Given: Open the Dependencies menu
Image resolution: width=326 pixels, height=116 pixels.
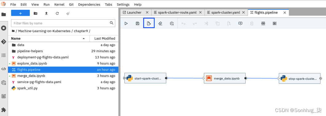Looking at the screenshot, I should pos(89,4).
